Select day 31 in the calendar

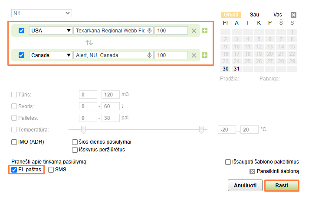click(x=236, y=69)
